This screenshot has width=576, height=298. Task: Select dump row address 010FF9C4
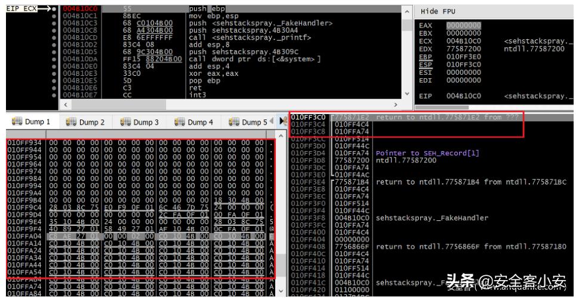click(24, 208)
